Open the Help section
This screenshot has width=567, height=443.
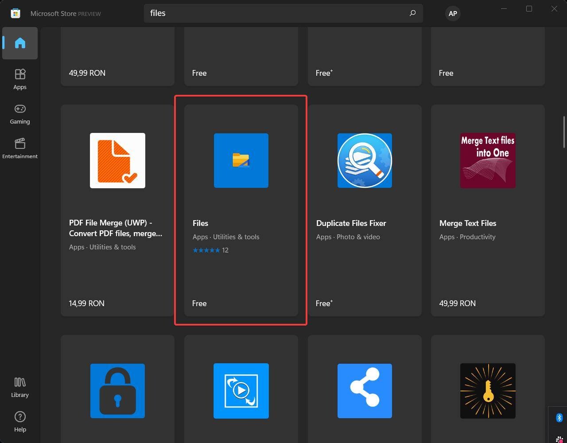[19, 421]
